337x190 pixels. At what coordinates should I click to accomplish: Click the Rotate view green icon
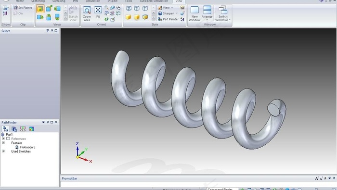tap(106, 19)
